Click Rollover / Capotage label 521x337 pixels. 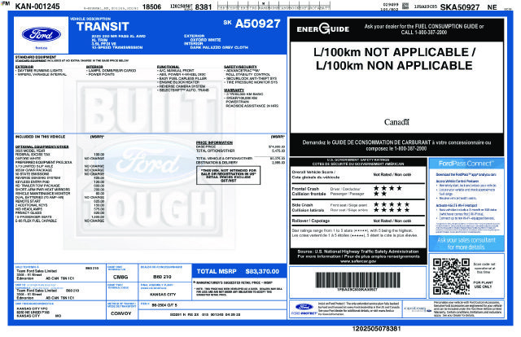[x=311, y=221]
